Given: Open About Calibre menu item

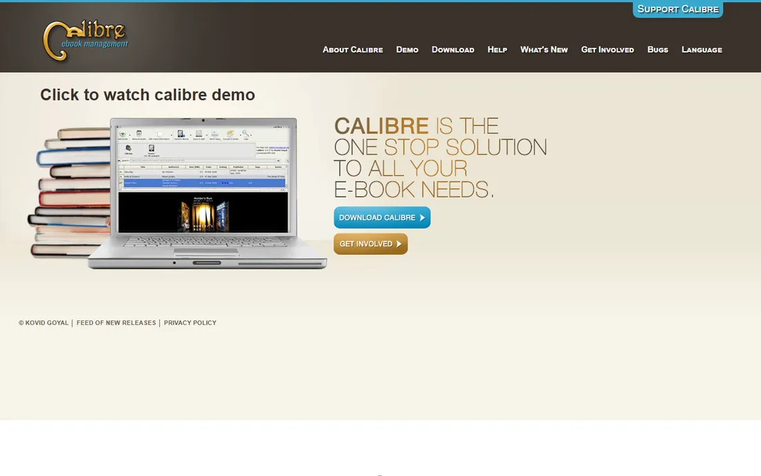Looking at the screenshot, I should [x=353, y=50].
